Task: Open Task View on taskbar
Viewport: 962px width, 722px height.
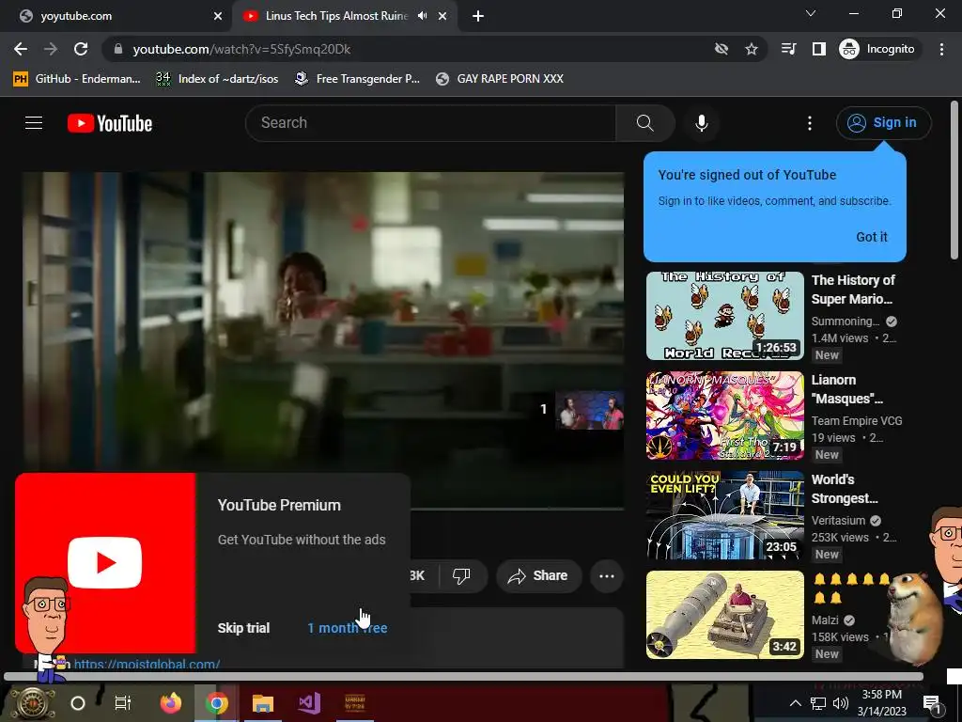Action: point(123,703)
